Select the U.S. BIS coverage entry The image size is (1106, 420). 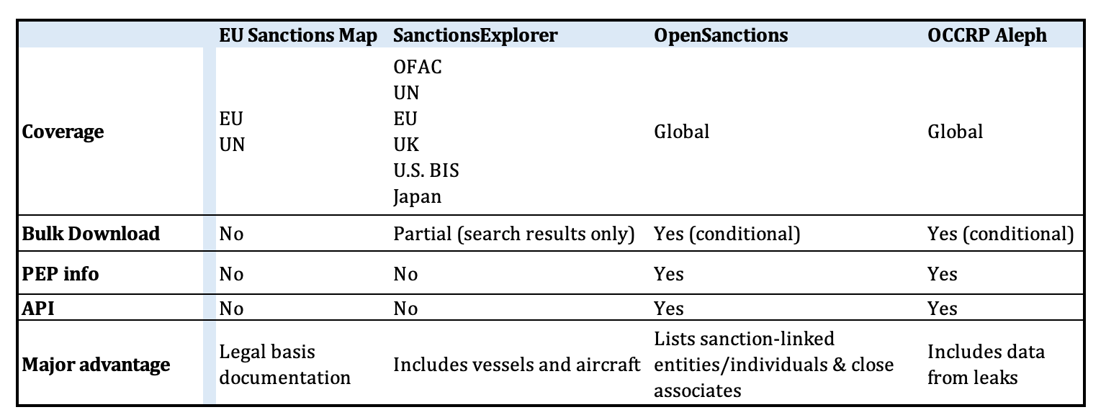426,171
